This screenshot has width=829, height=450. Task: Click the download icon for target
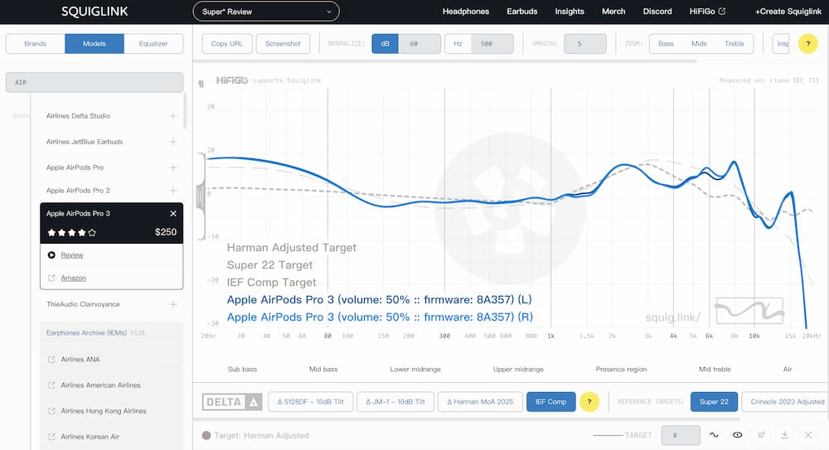pos(784,435)
